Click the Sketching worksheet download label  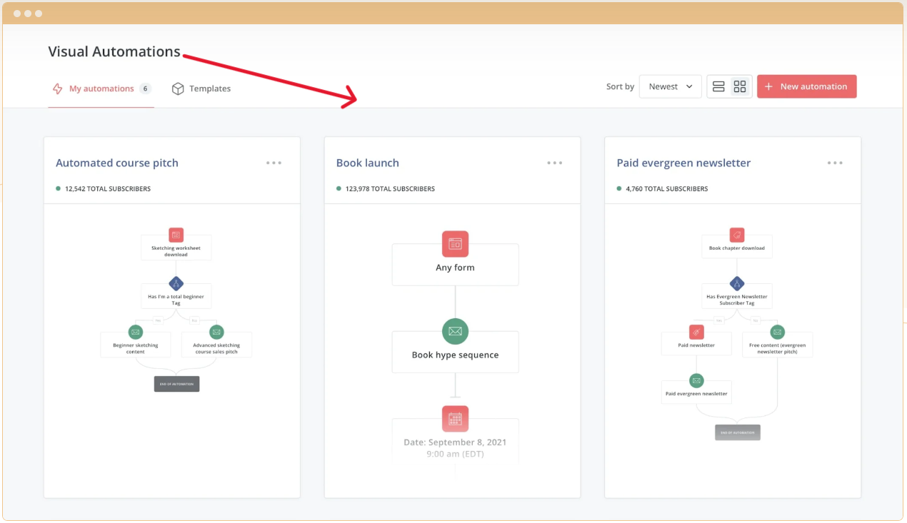pyautogui.click(x=176, y=251)
